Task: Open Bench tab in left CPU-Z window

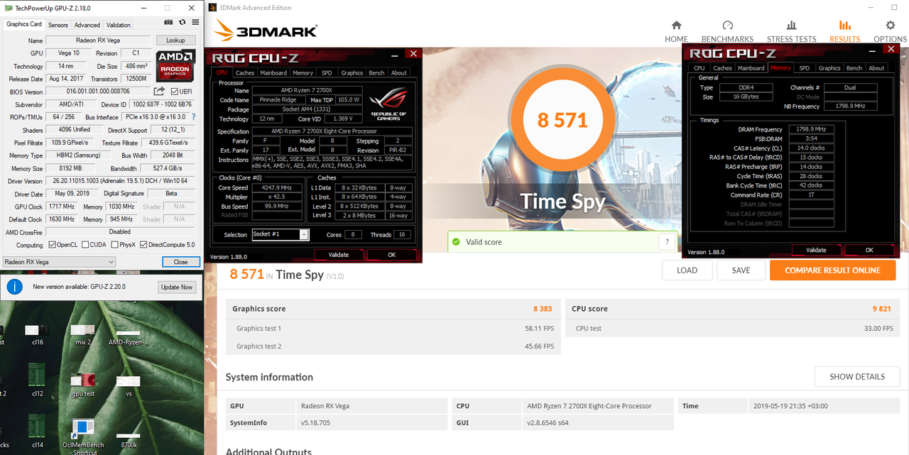Action: (x=377, y=72)
